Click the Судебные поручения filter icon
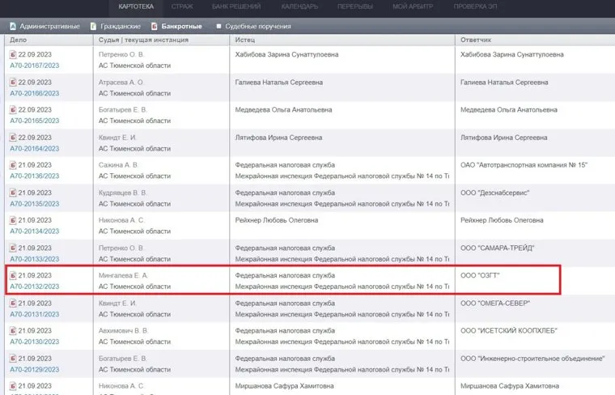This screenshot has width=615, height=395. tap(218, 26)
